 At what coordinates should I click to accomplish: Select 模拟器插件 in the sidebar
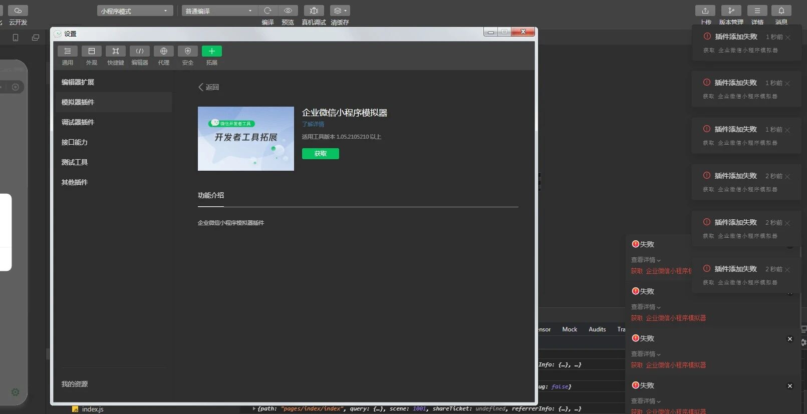[113, 102]
